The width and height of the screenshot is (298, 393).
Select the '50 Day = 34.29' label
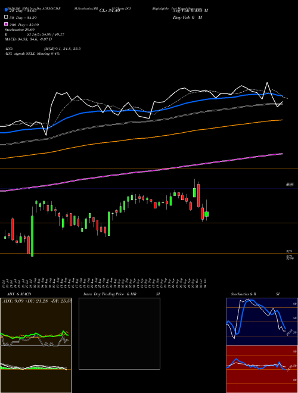click(23, 17)
